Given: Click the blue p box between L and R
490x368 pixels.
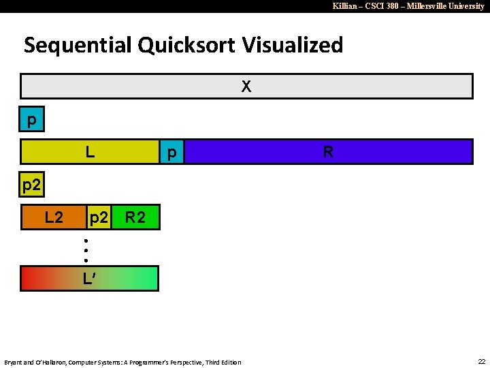Looking at the screenshot, I should (171, 152).
